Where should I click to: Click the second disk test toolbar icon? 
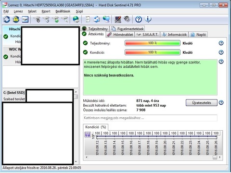tap(46, 19)
